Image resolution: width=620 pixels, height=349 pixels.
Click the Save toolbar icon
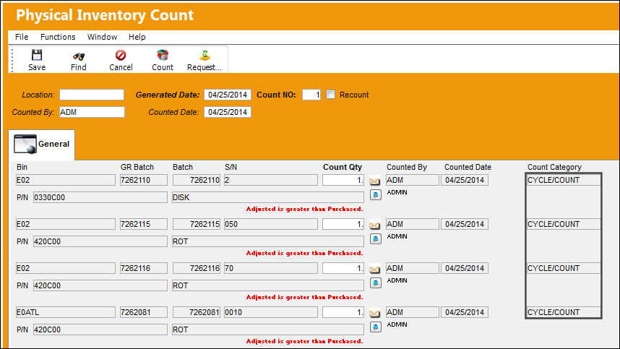point(37,55)
